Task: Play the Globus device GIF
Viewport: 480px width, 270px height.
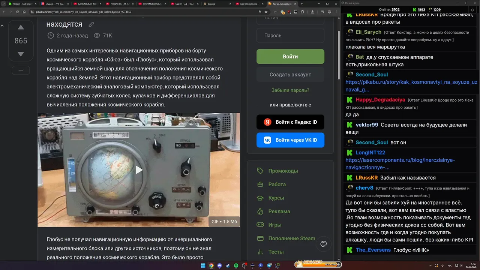Action: 139,170
